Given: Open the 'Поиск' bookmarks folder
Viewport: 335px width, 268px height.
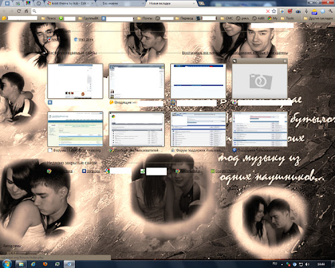Looking at the screenshot, I should [48, 18].
